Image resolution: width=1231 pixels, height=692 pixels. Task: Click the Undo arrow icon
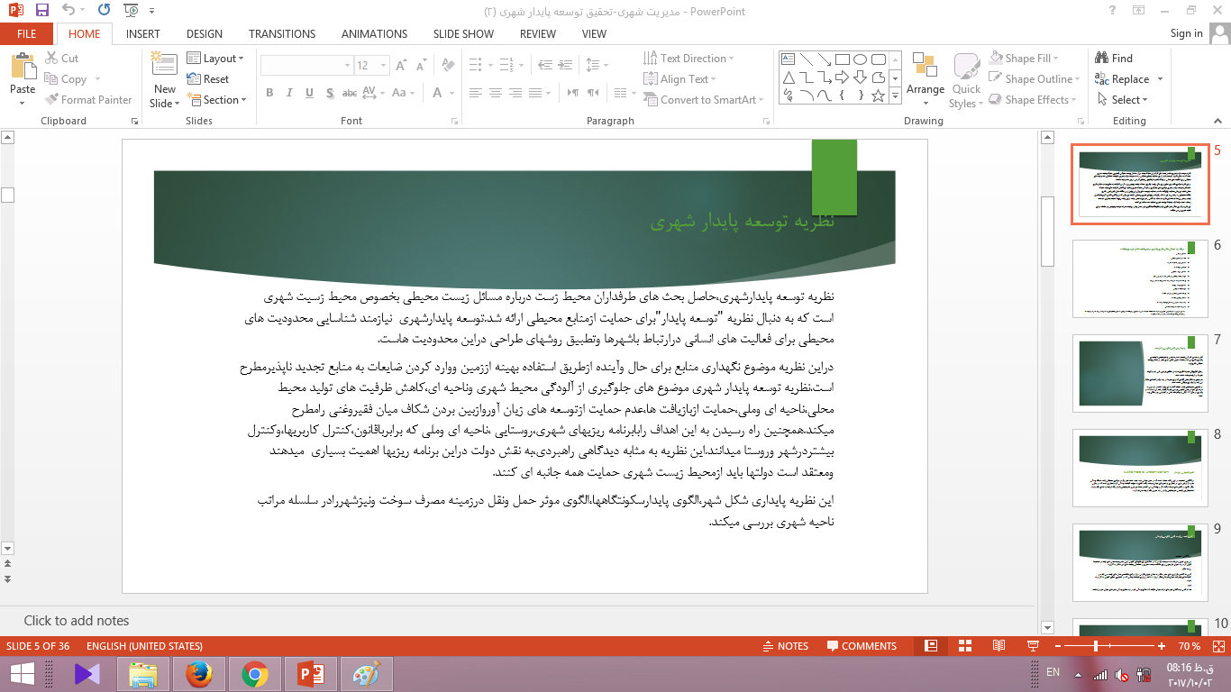[x=69, y=11]
